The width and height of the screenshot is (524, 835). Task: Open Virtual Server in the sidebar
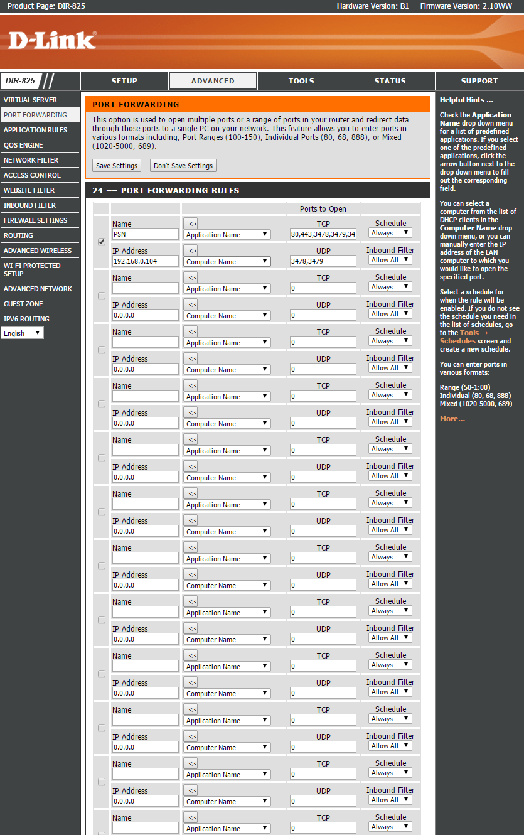click(x=30, y=100)
